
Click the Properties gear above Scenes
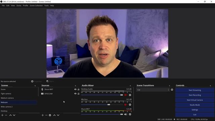[x=32, y=81]
